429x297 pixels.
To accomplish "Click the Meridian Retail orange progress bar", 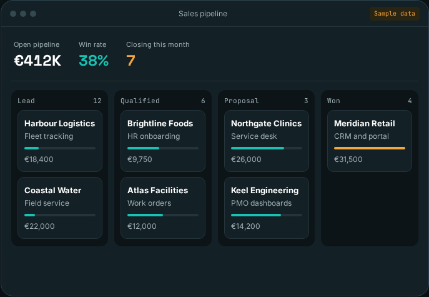I will (x=370, y=148).
